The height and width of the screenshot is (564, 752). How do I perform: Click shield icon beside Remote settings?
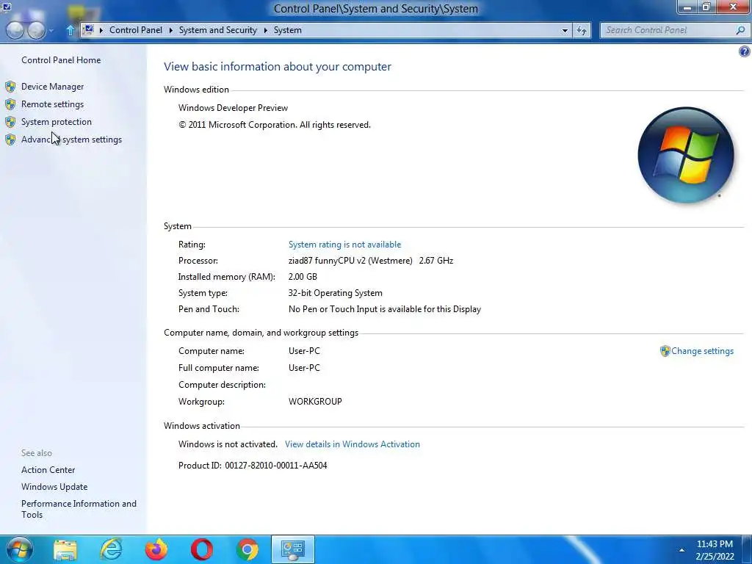[x=10, y=104]
